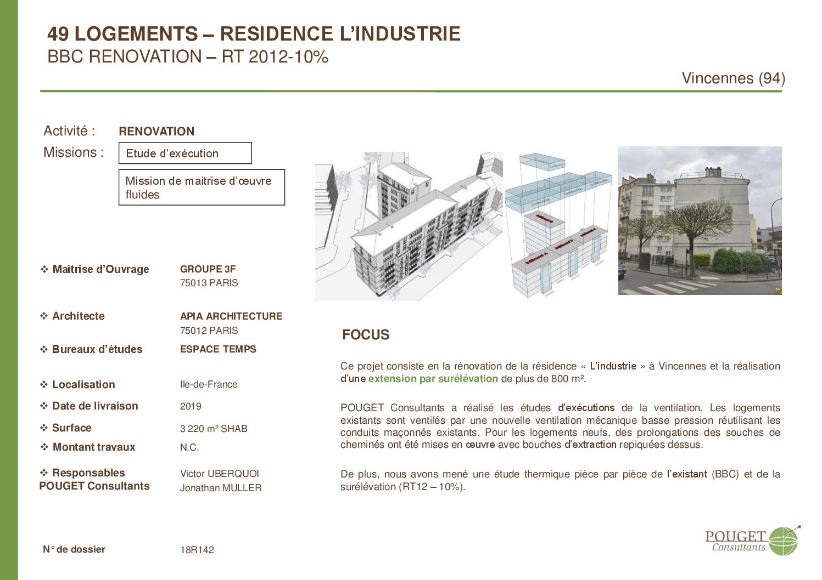Click the surélévation volume diagram image
Screen dimensions: 822x580
pos(558,225)
